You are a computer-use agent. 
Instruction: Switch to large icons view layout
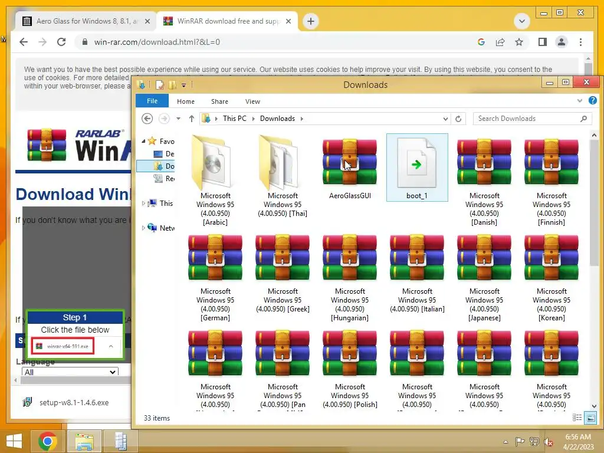click(x=590, y=418)
